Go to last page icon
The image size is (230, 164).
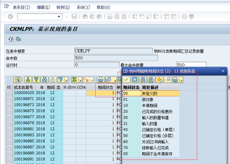tap(156, 17)
